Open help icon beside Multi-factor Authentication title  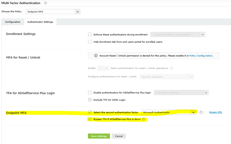tap(45, 3)
